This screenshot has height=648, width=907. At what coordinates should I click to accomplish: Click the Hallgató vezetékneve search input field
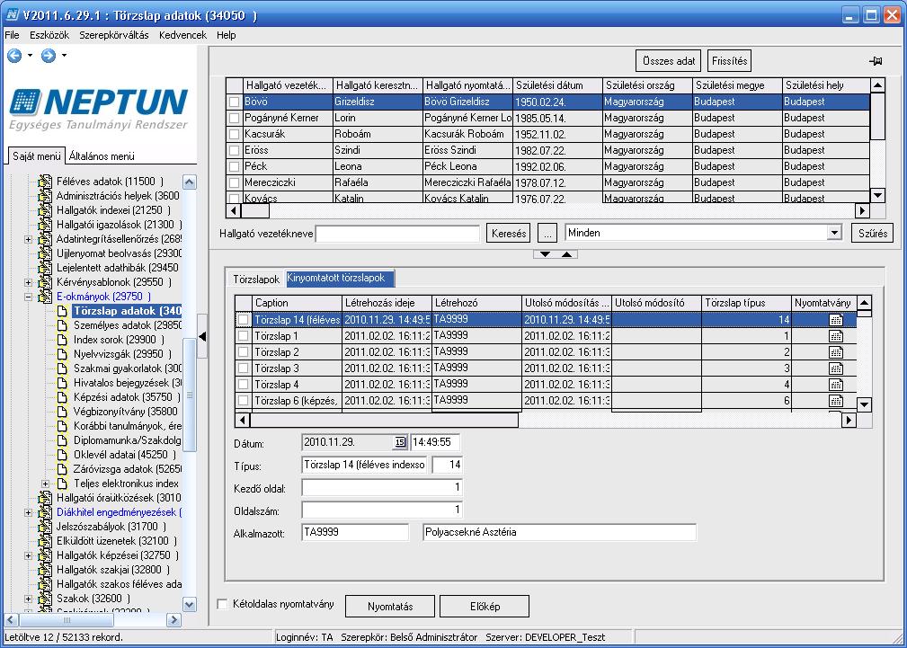coord(397,234)
